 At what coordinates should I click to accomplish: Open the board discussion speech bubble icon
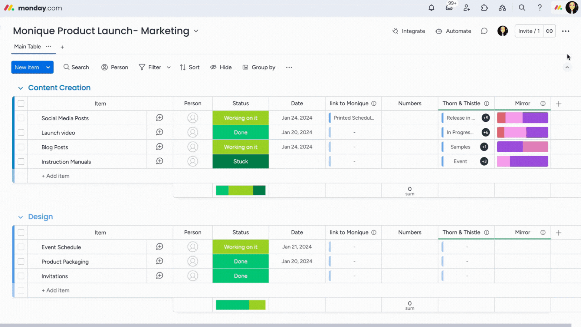point(484,31)
